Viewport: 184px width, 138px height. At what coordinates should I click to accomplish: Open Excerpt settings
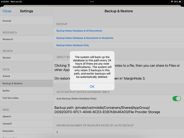pyautogui.click(x=27, y=21)
